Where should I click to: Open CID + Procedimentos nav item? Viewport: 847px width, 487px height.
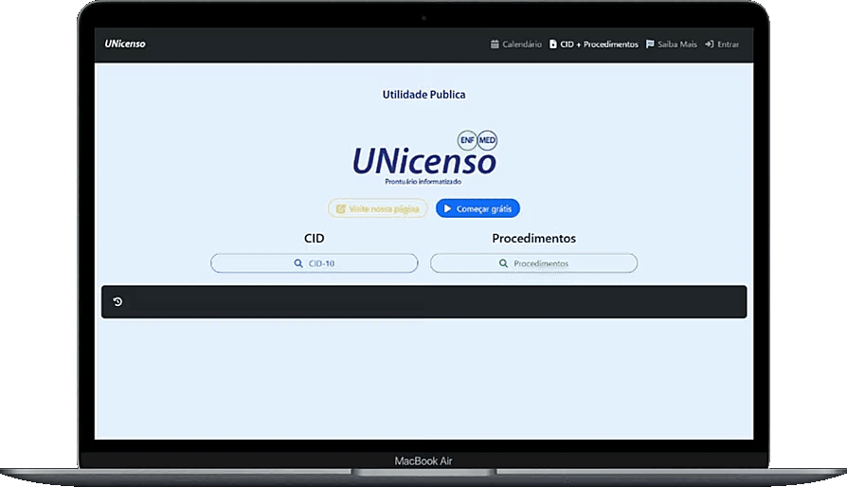(x=594, y=45)
